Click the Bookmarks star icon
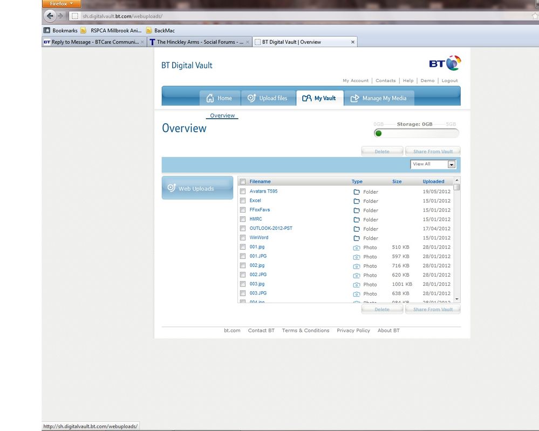 tap(47, 30)
